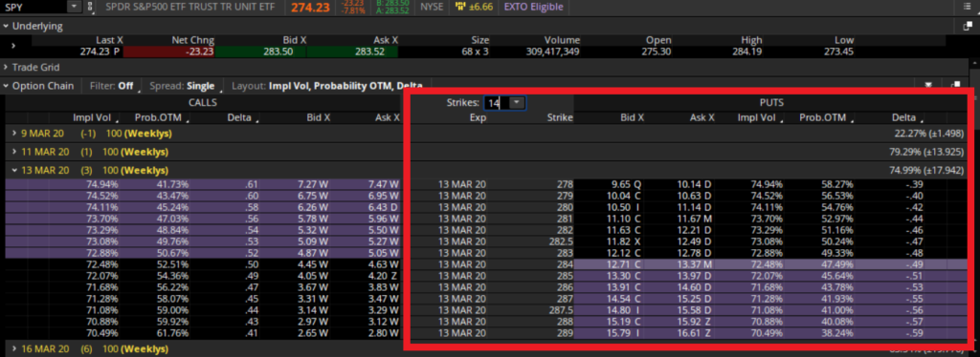Sort by the PUTS Bid X column header

point(632,117)
